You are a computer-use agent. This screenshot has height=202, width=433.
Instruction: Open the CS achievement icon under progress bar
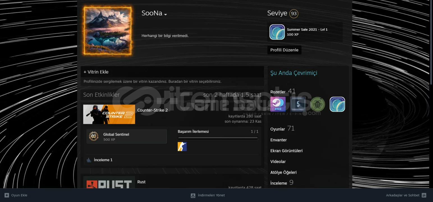pos(182,146)
